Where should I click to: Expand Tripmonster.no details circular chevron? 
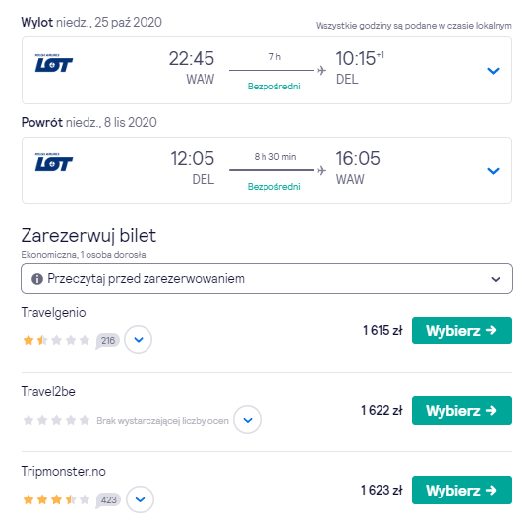140,499
